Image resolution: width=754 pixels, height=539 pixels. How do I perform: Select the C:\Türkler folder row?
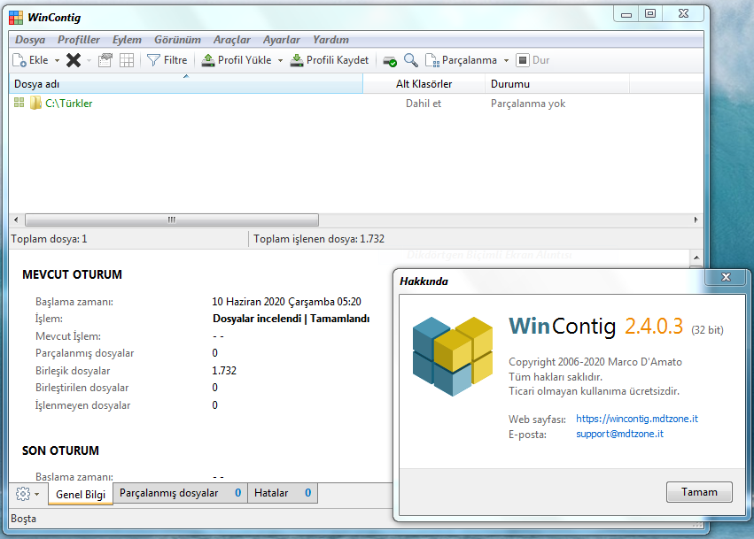click(356, 104)
